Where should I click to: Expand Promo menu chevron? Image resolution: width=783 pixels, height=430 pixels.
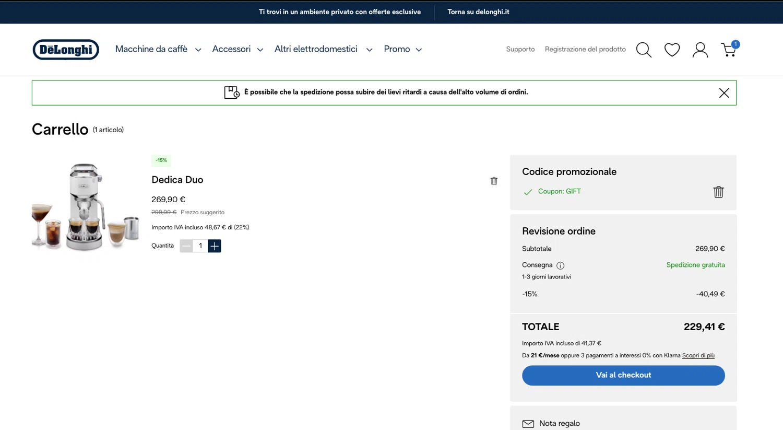click(x=419, y=50)
